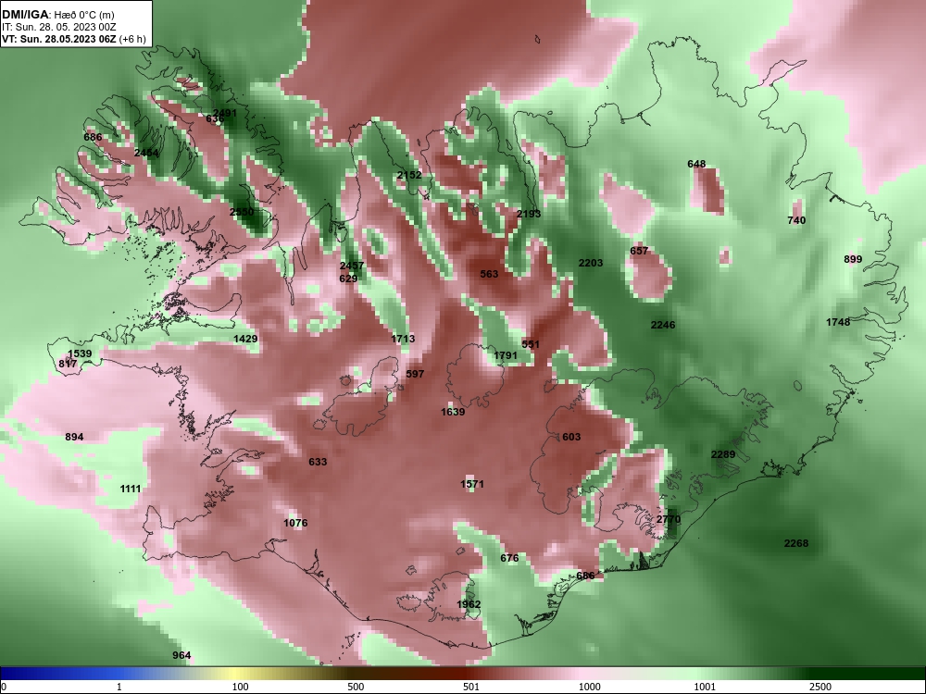Click the legend label 500
926x694 pixels.
357,687
